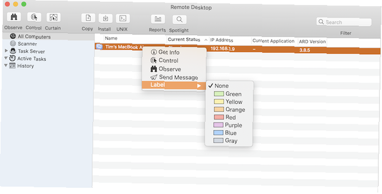Click the Spotlight search toolbar icon
The width and height of the screenshot is (382, 194).
coord(179,19)
